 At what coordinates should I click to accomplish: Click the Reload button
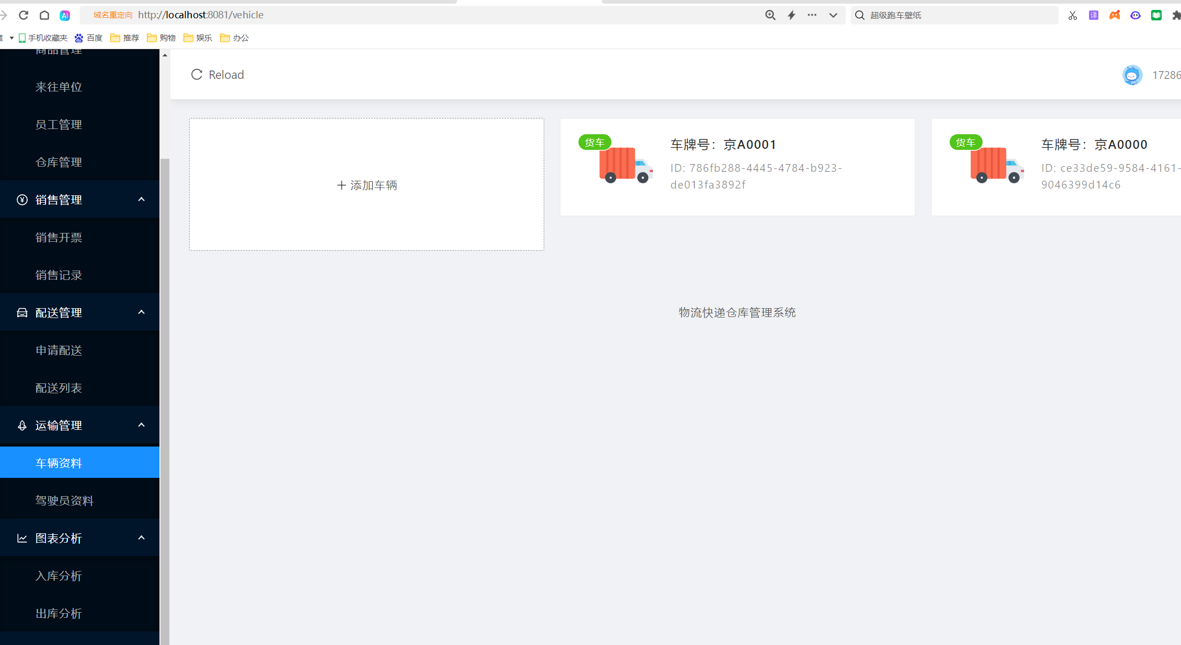coord(216,75)
